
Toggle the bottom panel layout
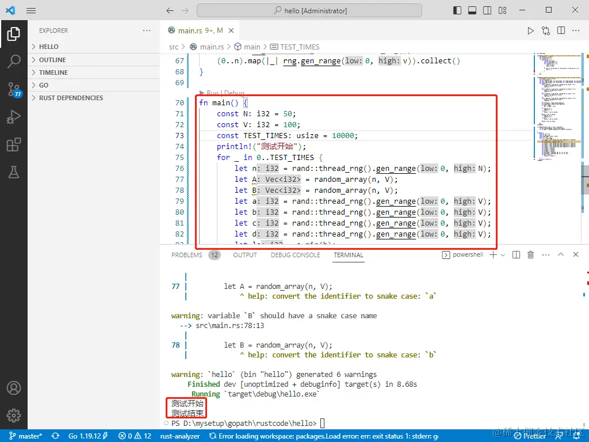pos(472,10)
